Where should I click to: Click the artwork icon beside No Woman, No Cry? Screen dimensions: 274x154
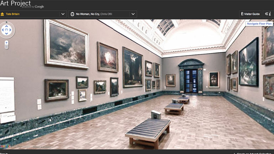[72, 14]
